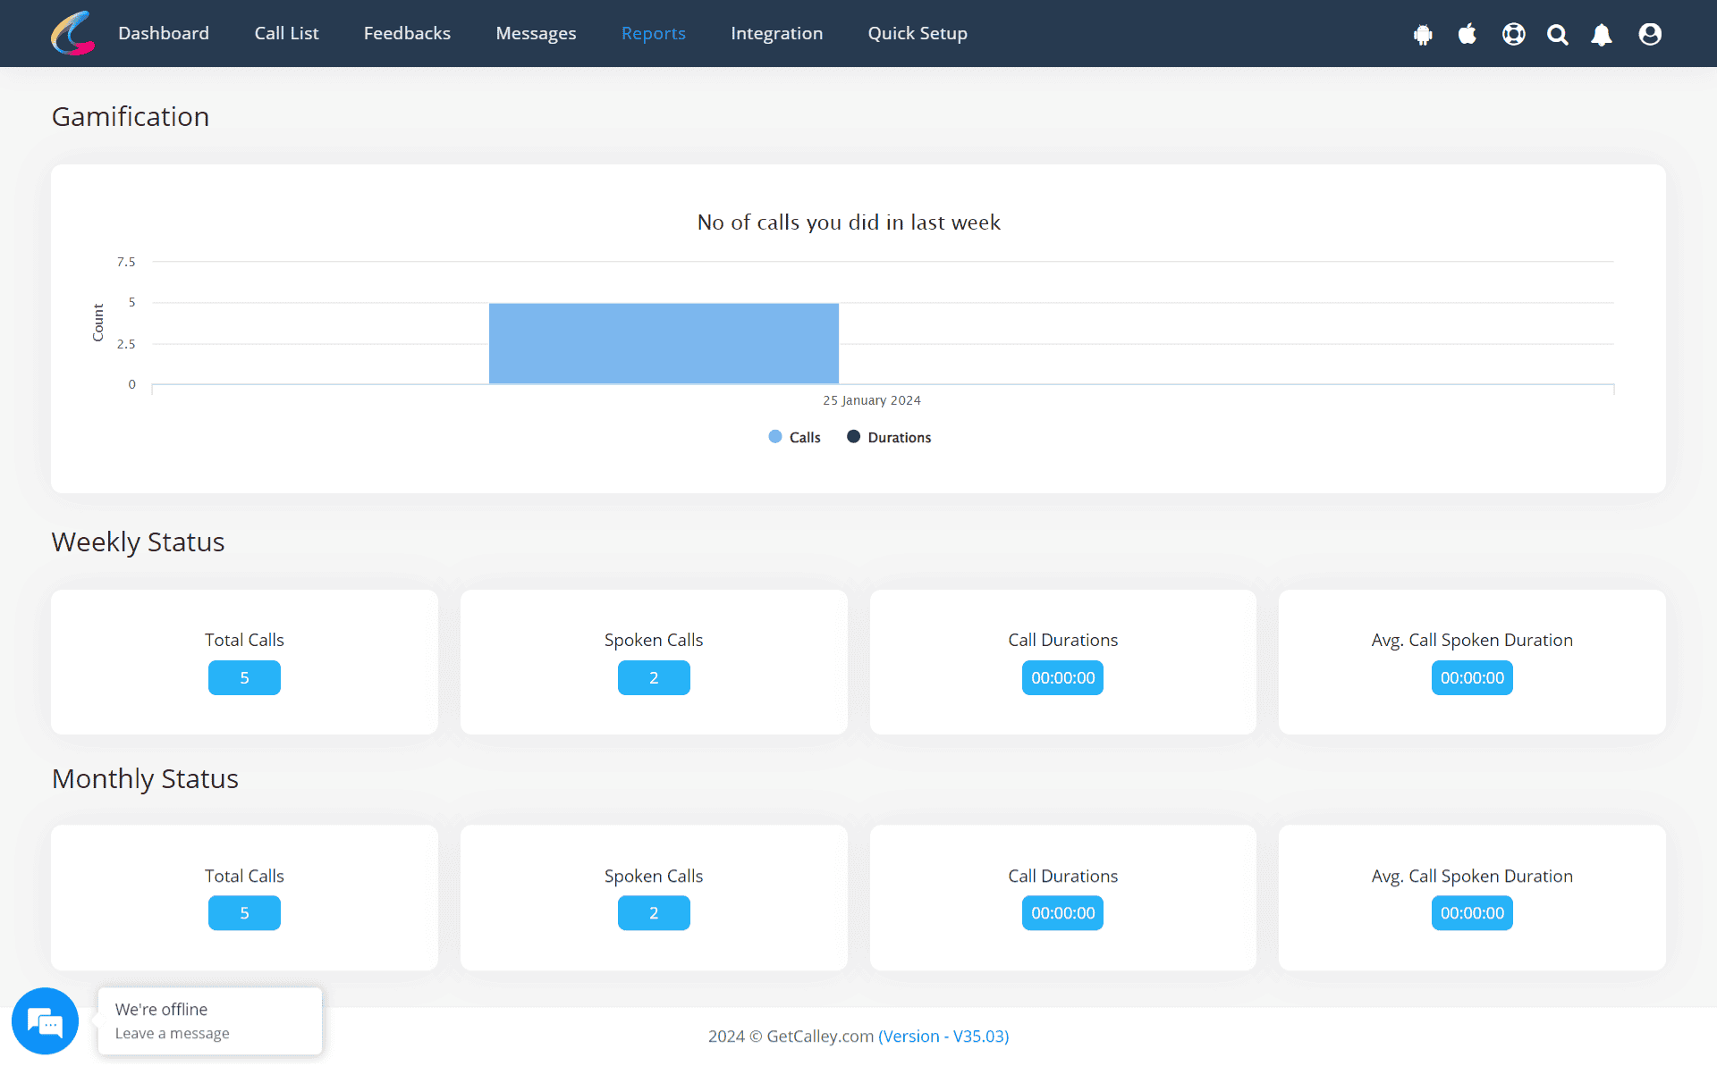
Task: Hide the 25 January 2024 bar via legend
Action: pyautogui.click(x=794, y=437)
